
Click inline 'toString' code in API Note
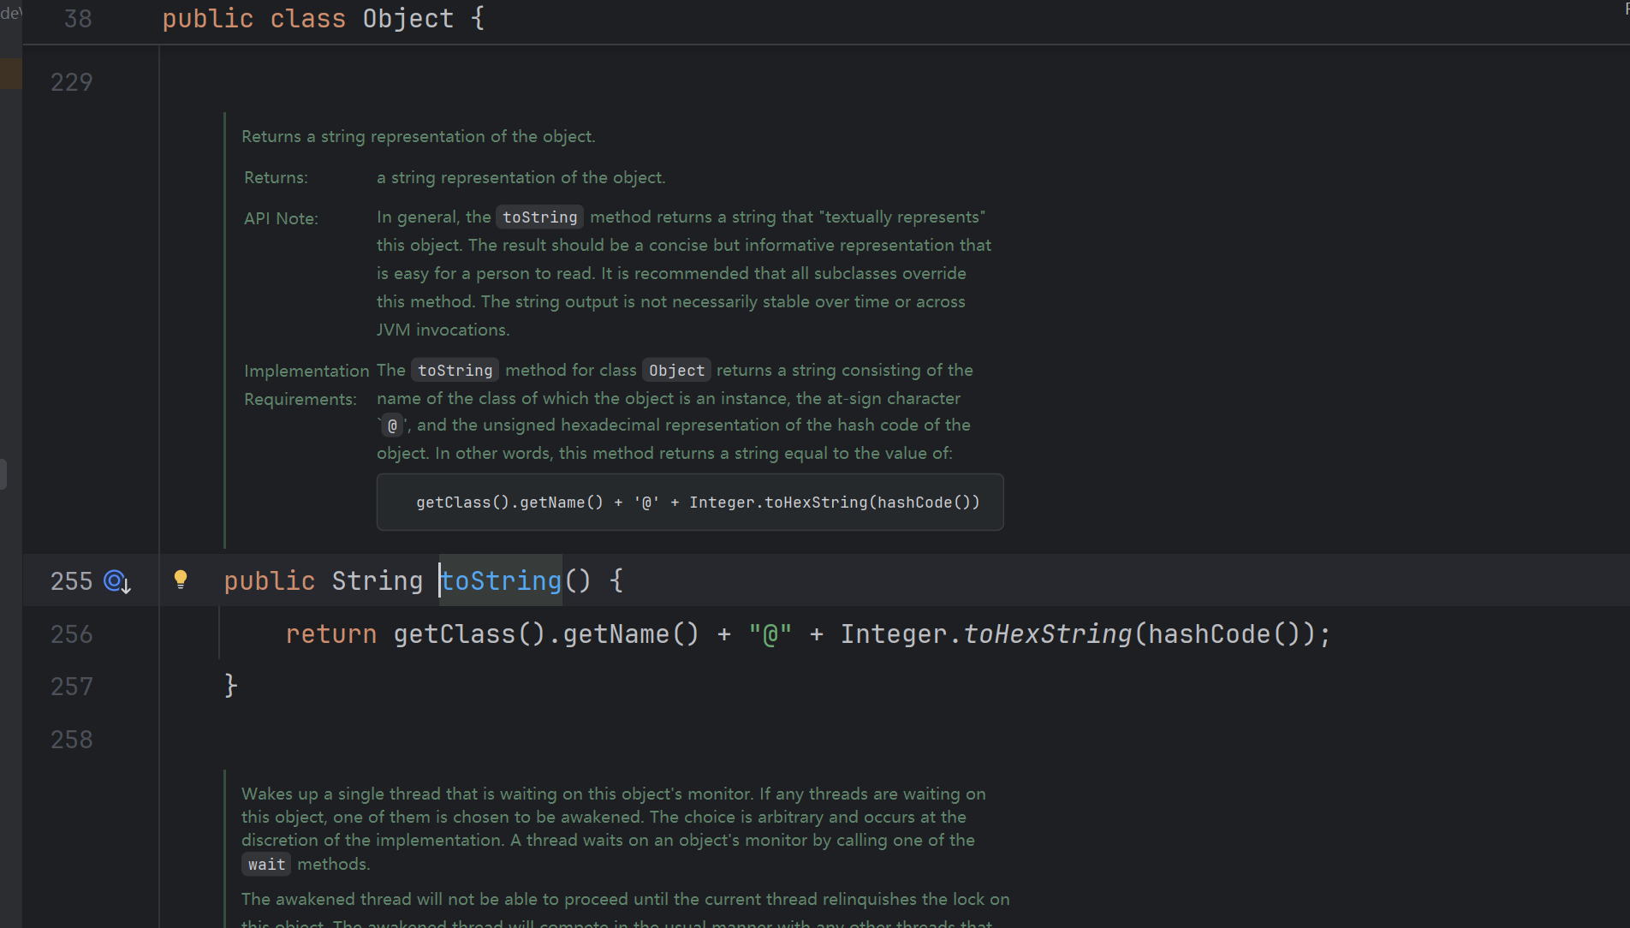coord(540,217)
